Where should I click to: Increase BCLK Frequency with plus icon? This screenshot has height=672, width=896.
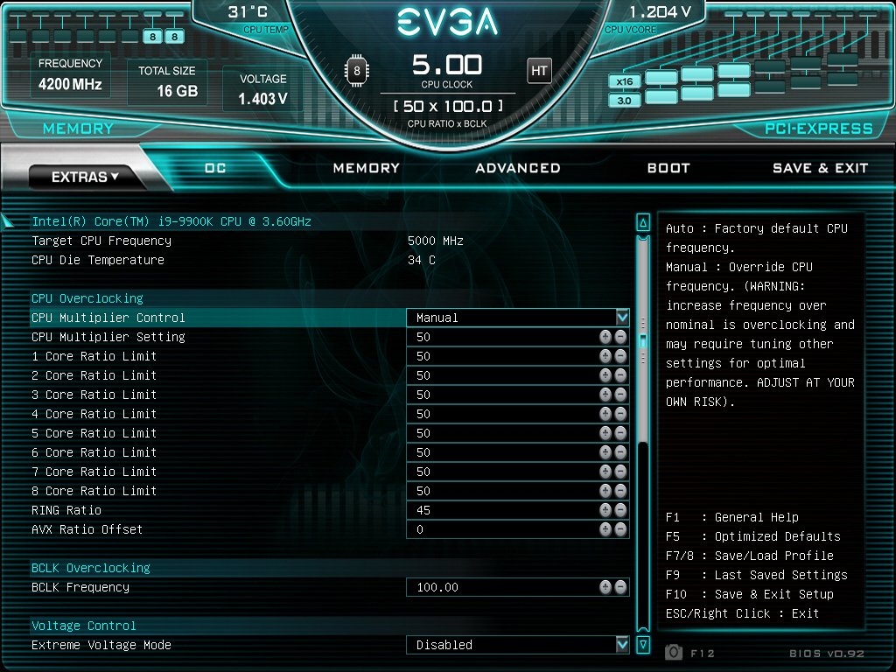point(605,587)
